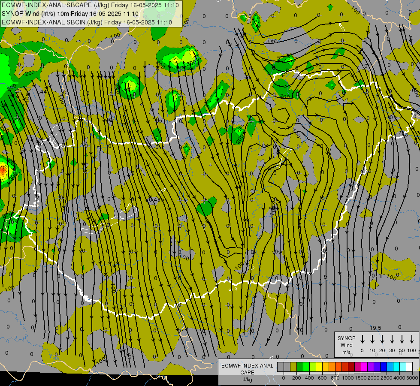Pick the brick red swatch left of the 1000 tick
Screen dimensions: 420x386
[x=345, y=367]
